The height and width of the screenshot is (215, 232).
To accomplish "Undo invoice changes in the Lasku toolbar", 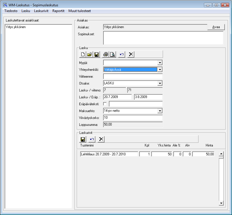I will (122, 54).
